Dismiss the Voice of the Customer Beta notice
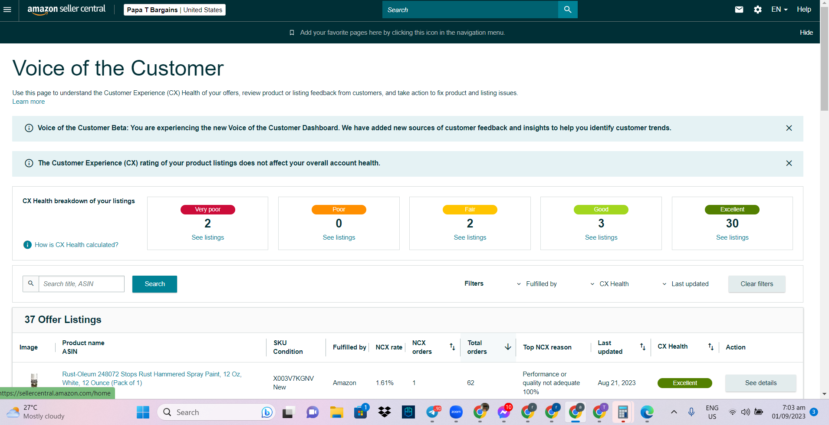The image size is (829, 425). (789, 128)
